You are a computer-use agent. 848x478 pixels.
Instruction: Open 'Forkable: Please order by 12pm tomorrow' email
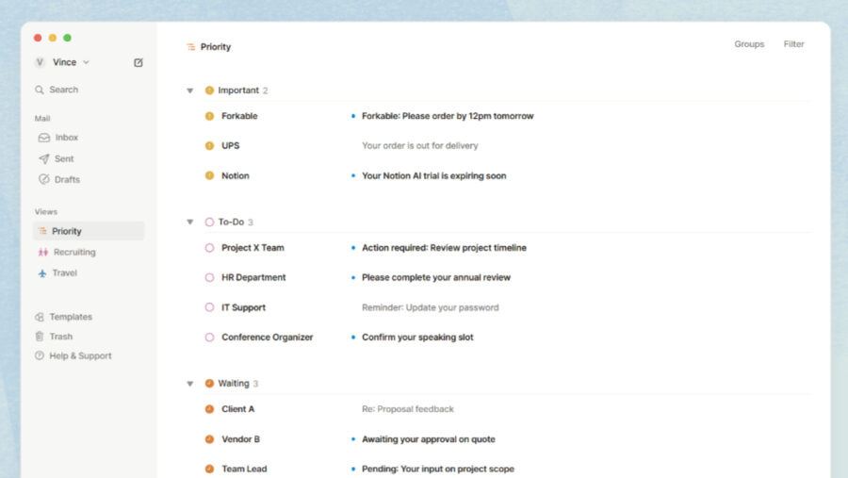[x=448, y=116]
